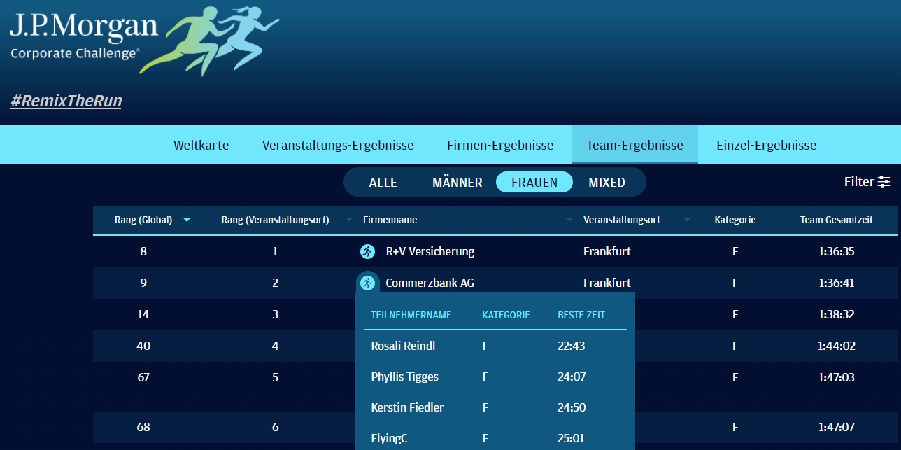Open the Filter sliders icon
The image size is (901, 450).
884,182
